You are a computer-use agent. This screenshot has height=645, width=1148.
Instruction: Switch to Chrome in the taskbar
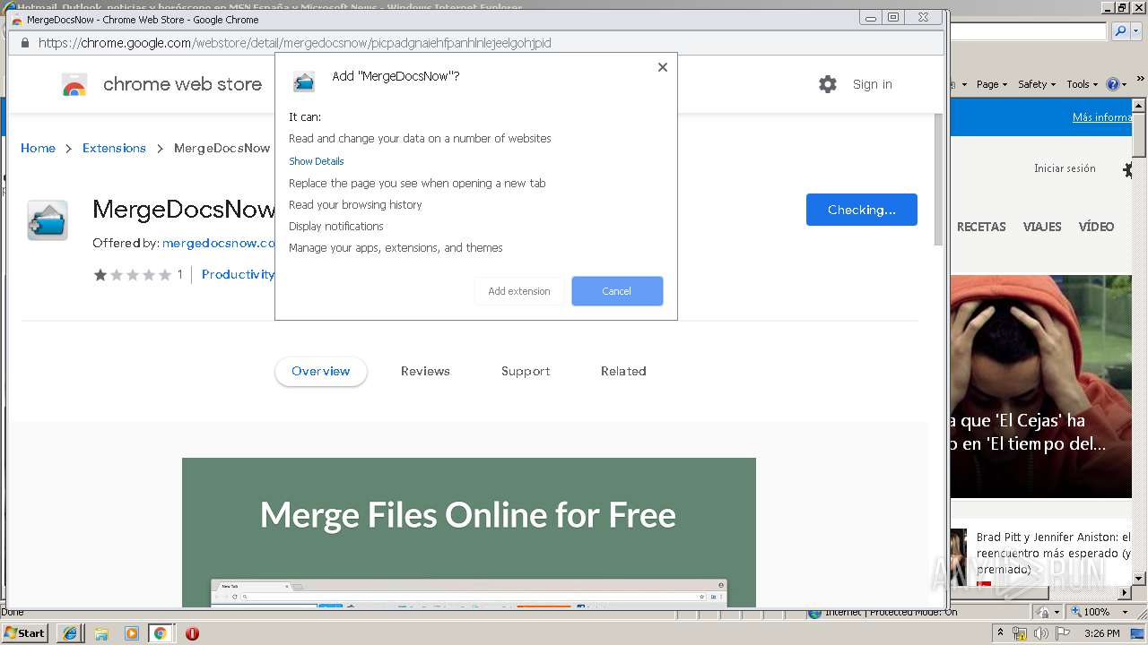[x=161, y=633]
